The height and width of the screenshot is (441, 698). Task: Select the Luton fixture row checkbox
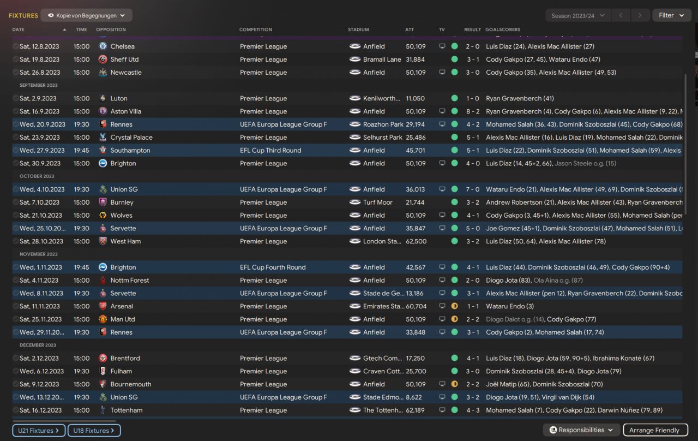click(16, 98)
